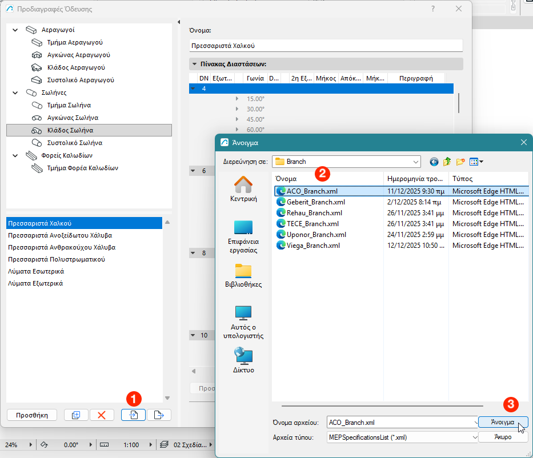Click the layers icon beside 02 Σχεδία
The width and height of the screenshot is (533, 458).
(x=164, y=445)
